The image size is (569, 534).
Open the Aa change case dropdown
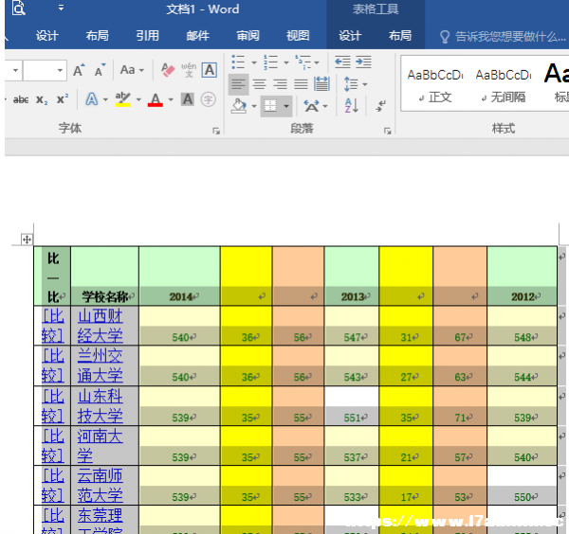(x=132, y=69)
